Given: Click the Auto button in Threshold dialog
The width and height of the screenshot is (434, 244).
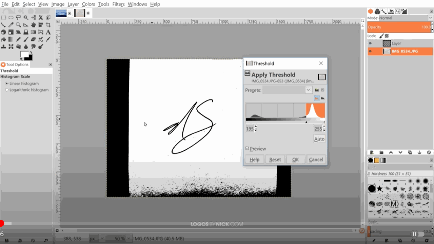Looking at the screenshot, I should (319, 139).
